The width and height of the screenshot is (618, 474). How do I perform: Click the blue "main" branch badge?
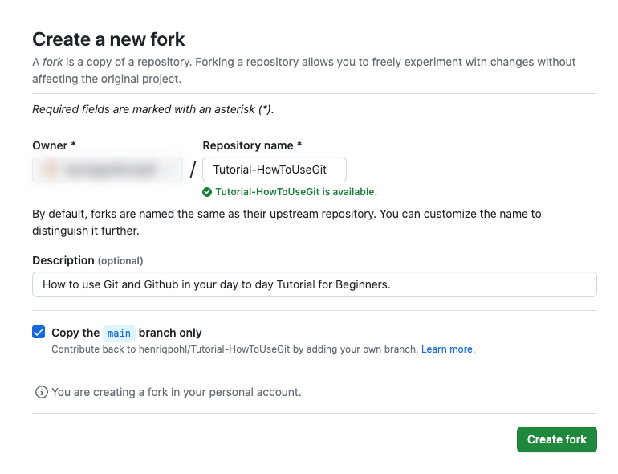coord(119,333)
